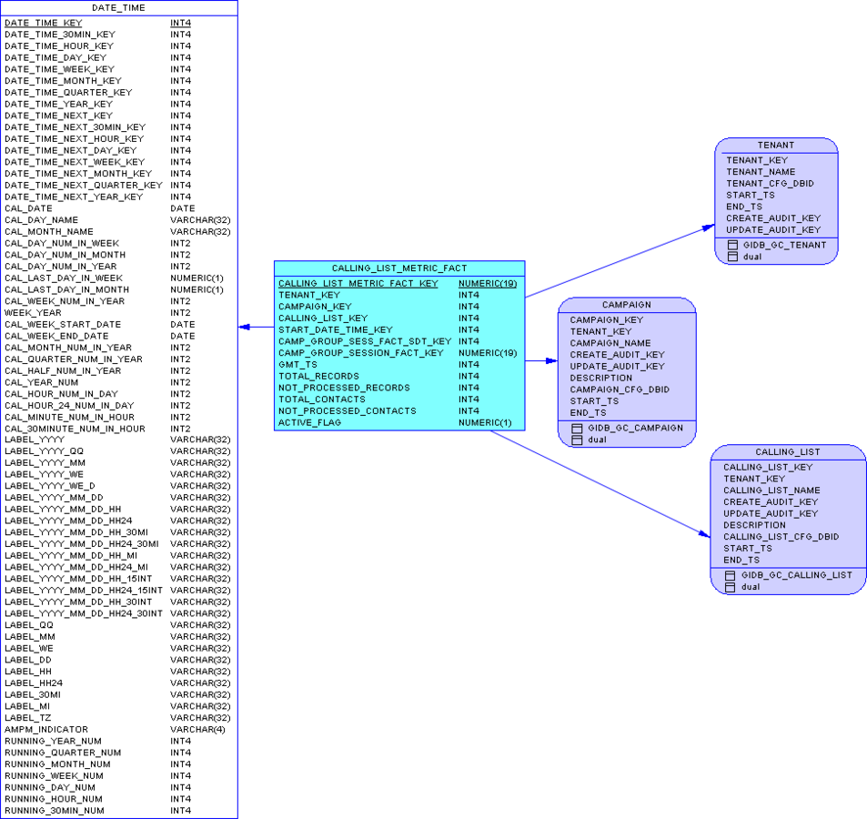Select the TENANT entity title
Image resolution: width=867 pixels, height=819 pixels.
[x=776, y=146]
